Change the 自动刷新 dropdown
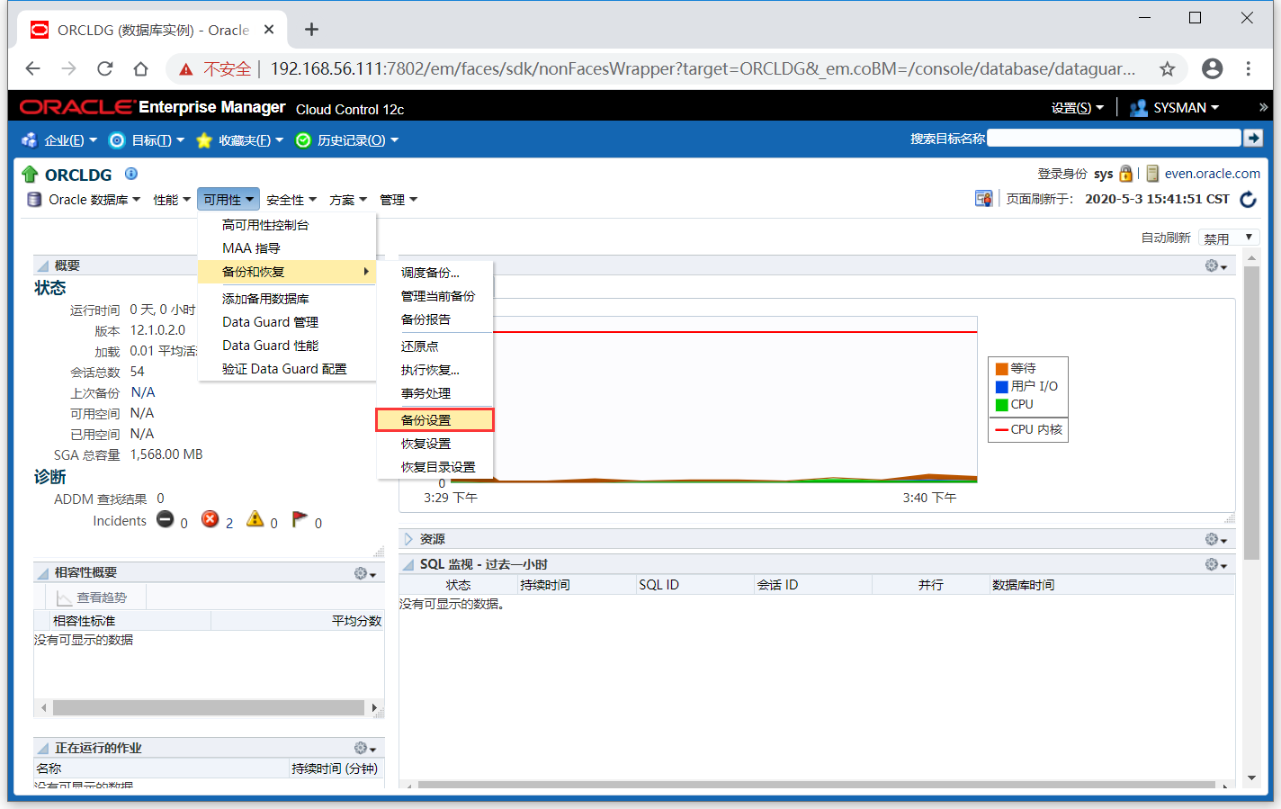The width and height of the screenshot is (1281, 809). coord(1229,238)
